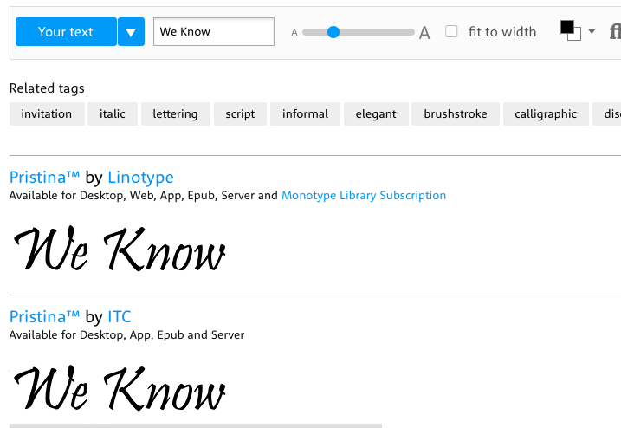Toggle the ligatures fi icon
Screen dimensions: 621x428
tap(615, 32)
